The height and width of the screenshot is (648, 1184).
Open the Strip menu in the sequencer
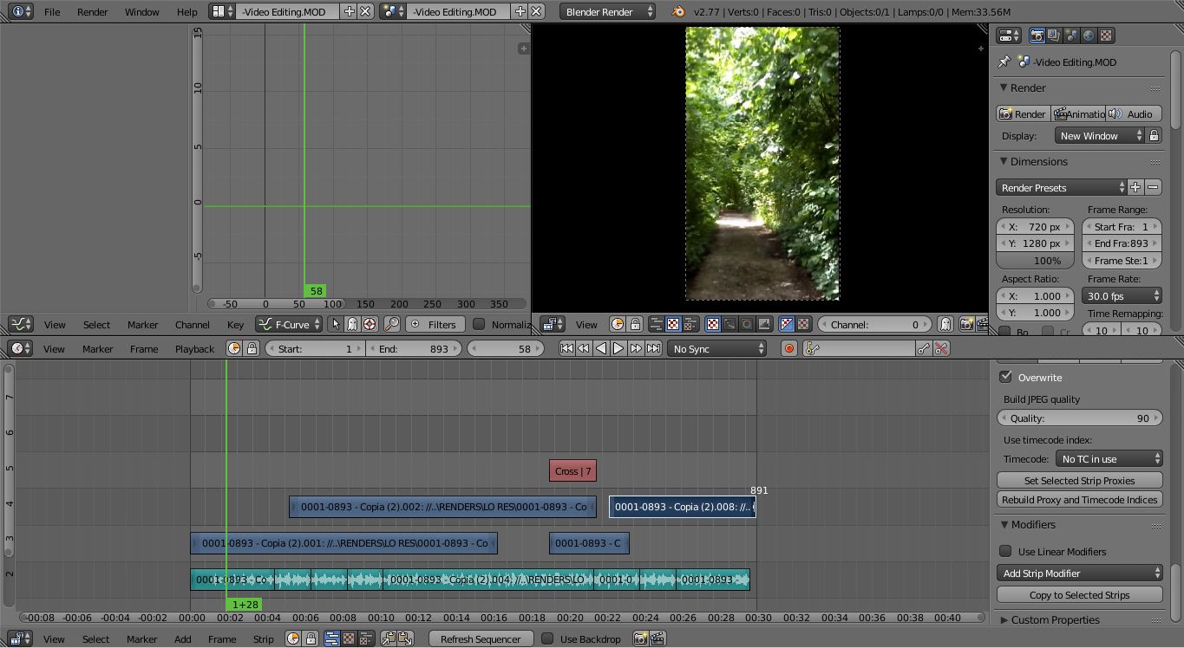[x=263, y=638]
